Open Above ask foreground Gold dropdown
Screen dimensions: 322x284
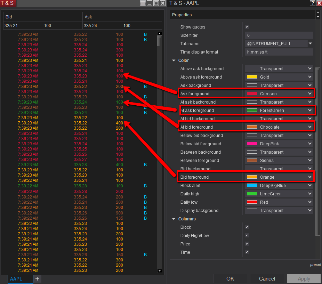(x=279, y=77)
